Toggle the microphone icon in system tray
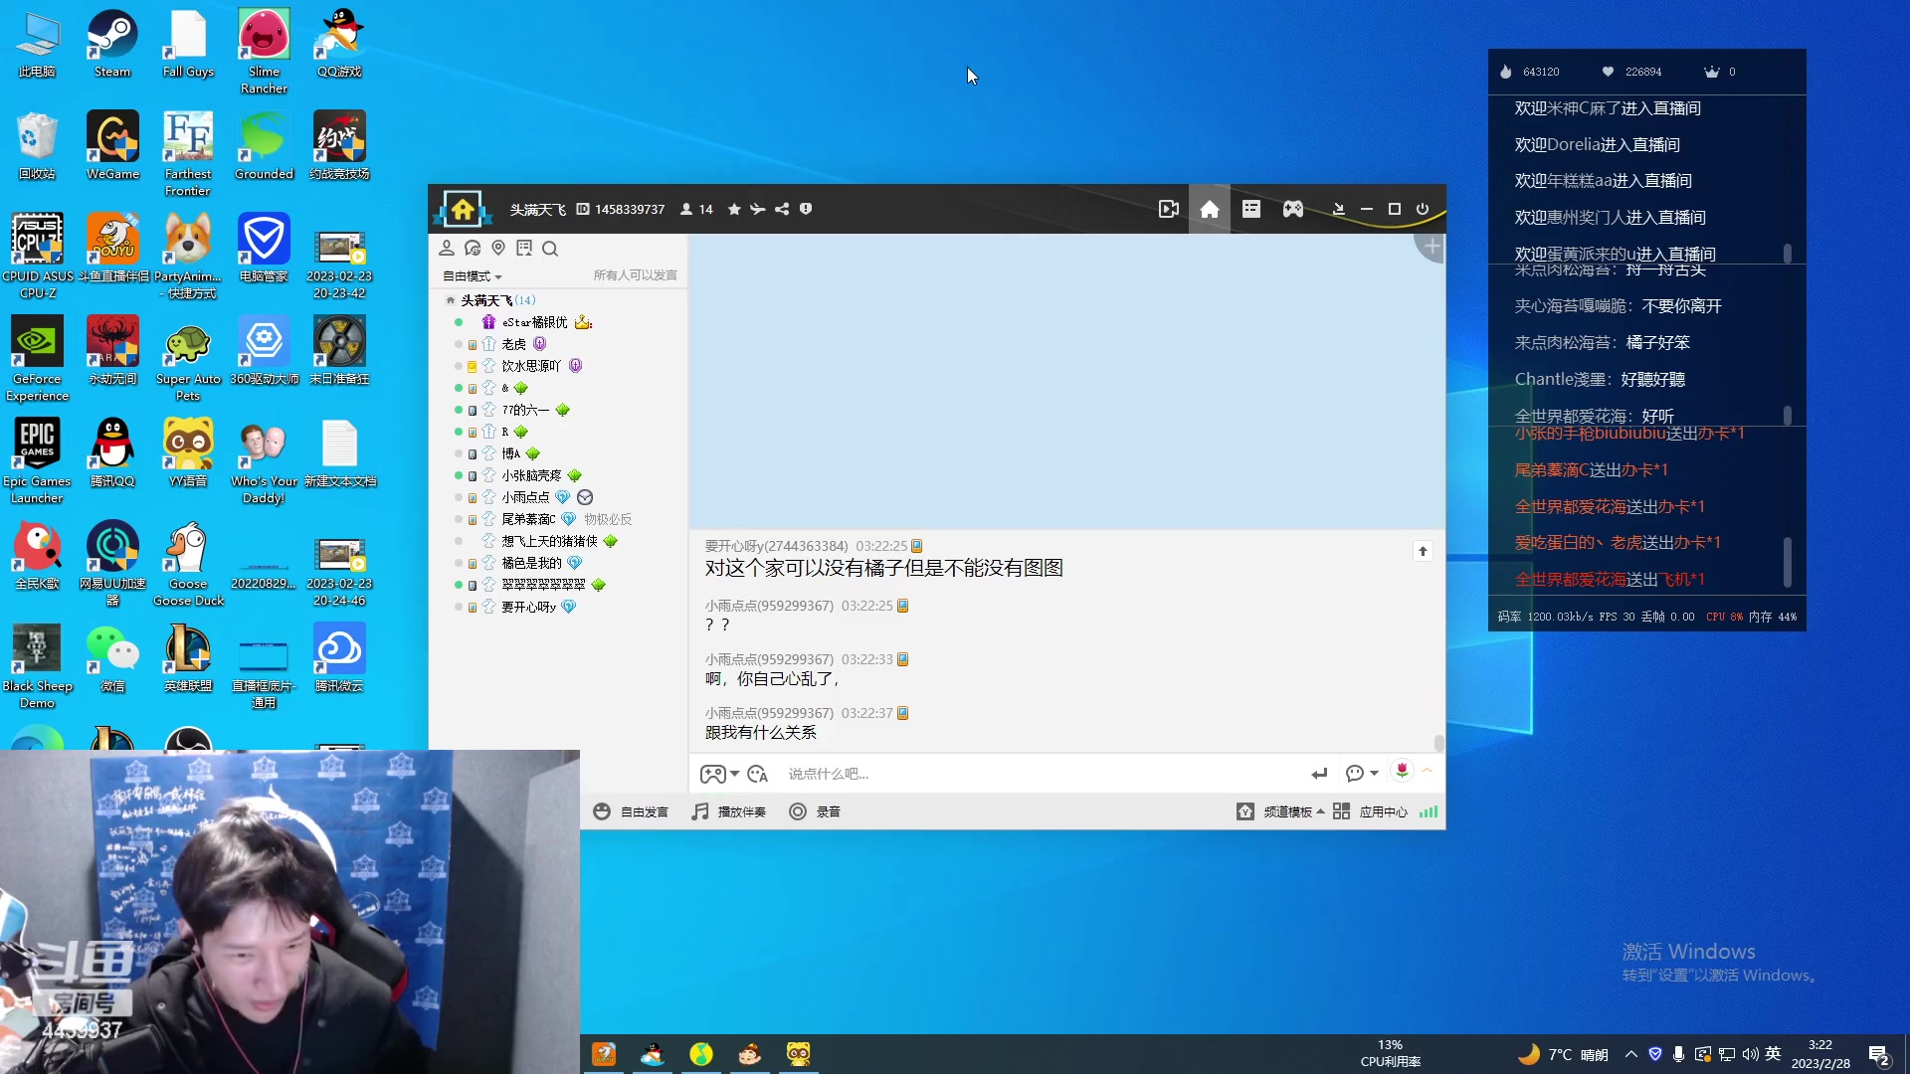Image resolution: width=1910 pixels, height=1074 pixels. point(1678,1054)
